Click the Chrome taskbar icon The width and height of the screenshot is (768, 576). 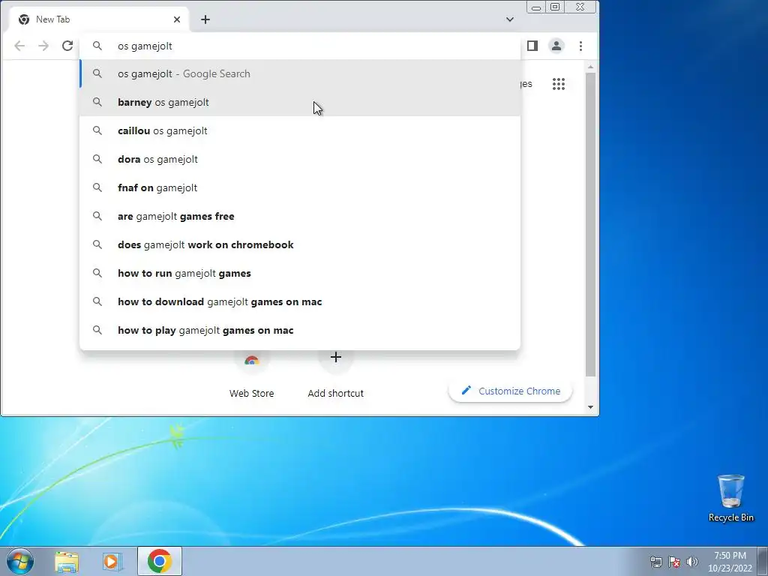(160, 561)
